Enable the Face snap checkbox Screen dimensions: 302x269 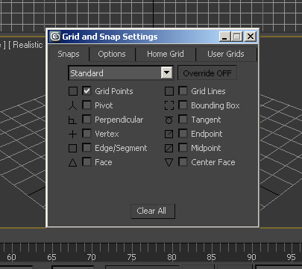86,162
